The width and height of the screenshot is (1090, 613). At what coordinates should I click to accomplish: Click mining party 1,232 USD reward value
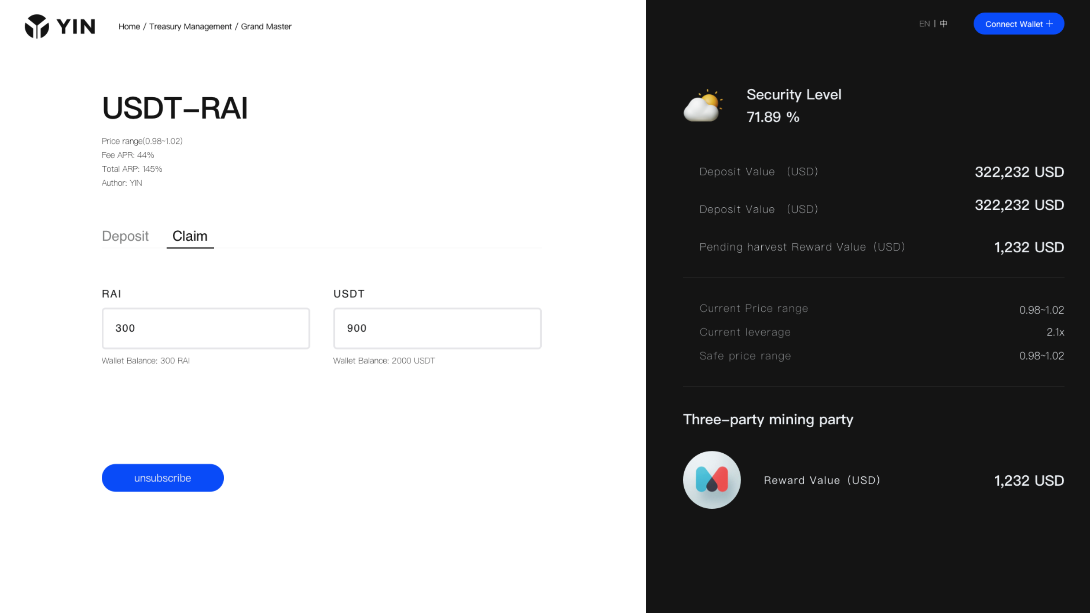1029,481
